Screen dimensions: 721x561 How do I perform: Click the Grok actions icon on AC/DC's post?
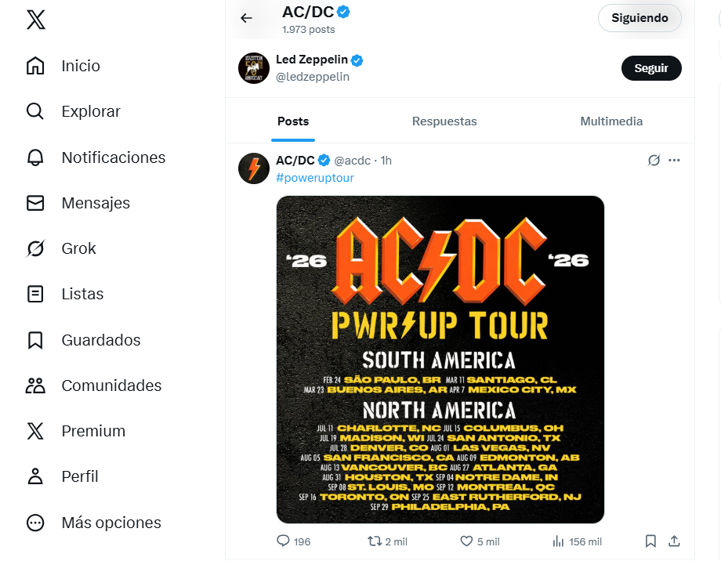pyautogui.click(x=654, y=160)
